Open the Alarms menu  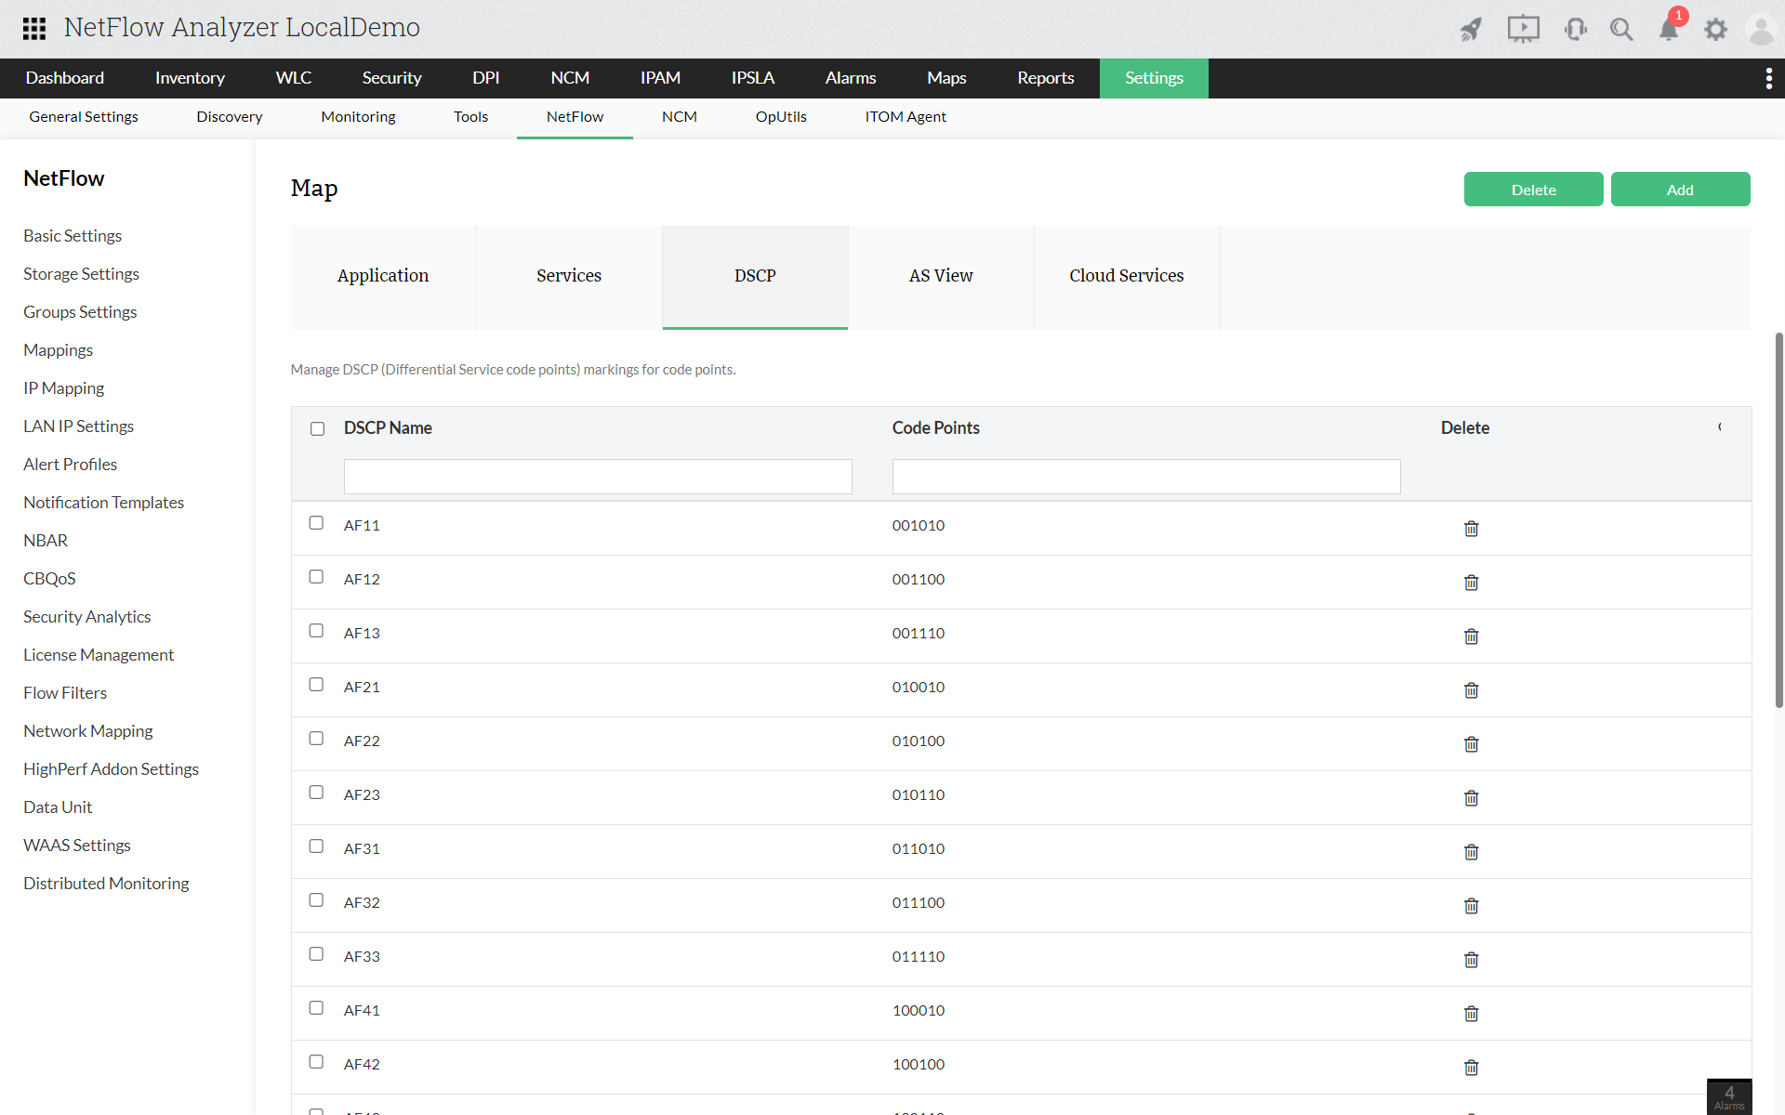click(850, 78)
